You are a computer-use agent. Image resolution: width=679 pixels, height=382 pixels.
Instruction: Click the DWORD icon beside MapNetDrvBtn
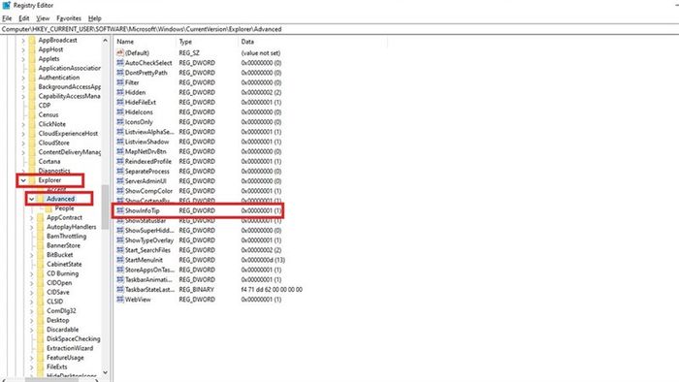[x=120, y=151]
